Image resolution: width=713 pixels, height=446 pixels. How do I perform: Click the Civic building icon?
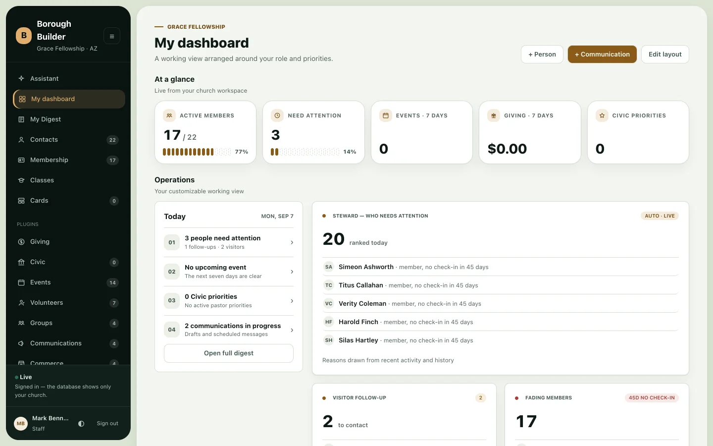coord(21,262)
